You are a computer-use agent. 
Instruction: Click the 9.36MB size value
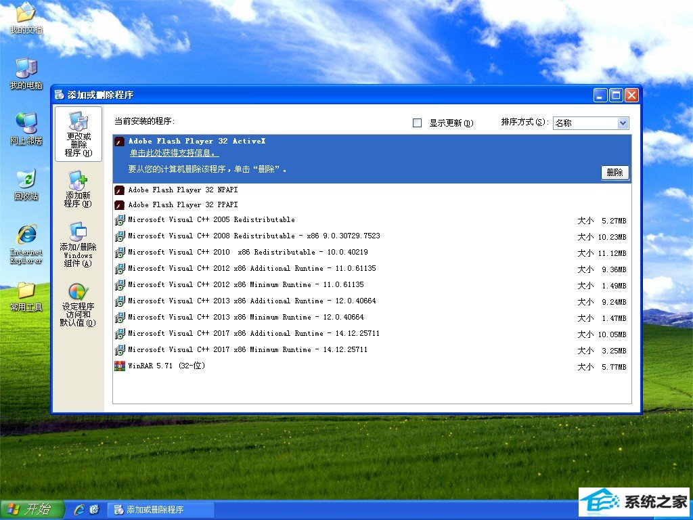pyautogui.click(x=614, y=269)
